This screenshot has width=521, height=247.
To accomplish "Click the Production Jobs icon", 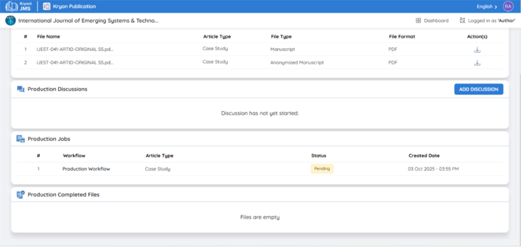I will tap(21, 139).
